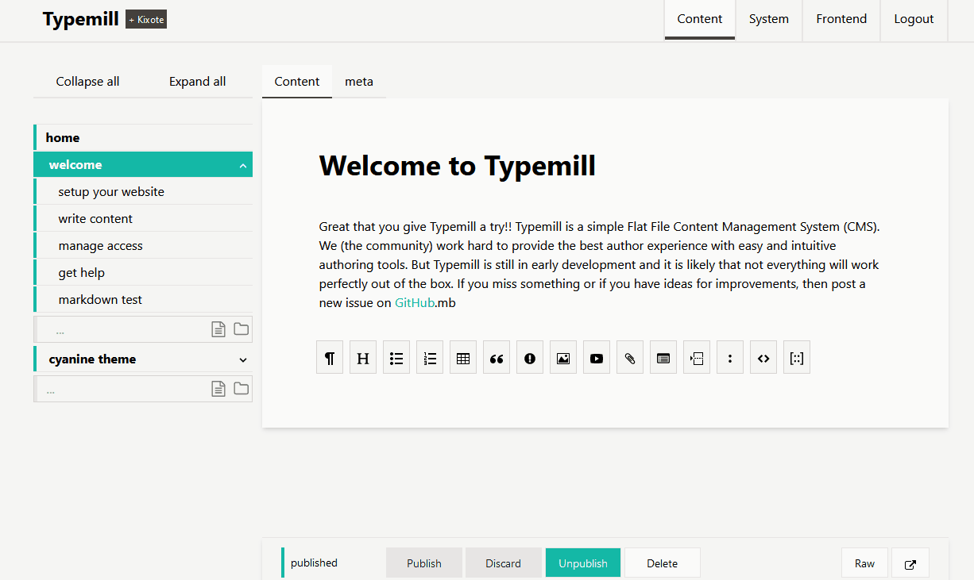Select the paragraph block icon

[330, 357]
